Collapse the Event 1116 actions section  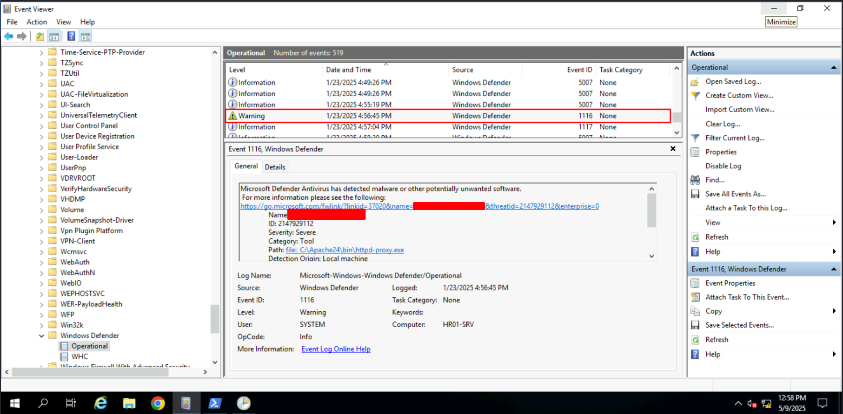click(834, 269)
